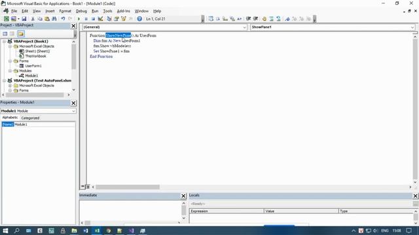
Task: Click the code window horizontal scrollbar thumb
Action: [x=128, y=187]
